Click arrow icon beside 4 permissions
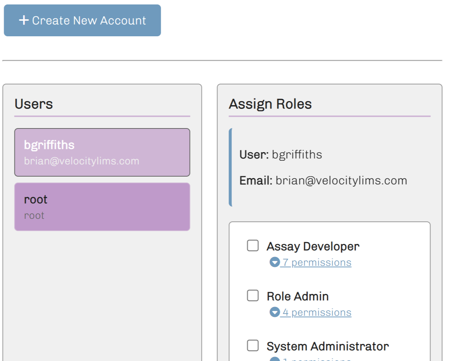Viewport: 456px width, 361px height. pyautogui.click(x=274, y=312)
